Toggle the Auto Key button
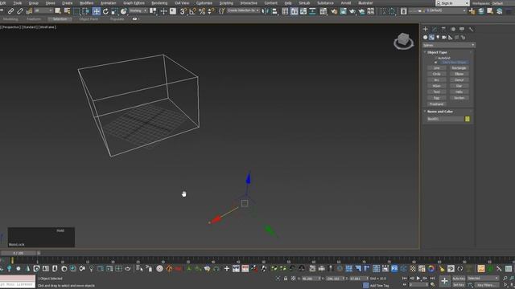 pos(459,279)
